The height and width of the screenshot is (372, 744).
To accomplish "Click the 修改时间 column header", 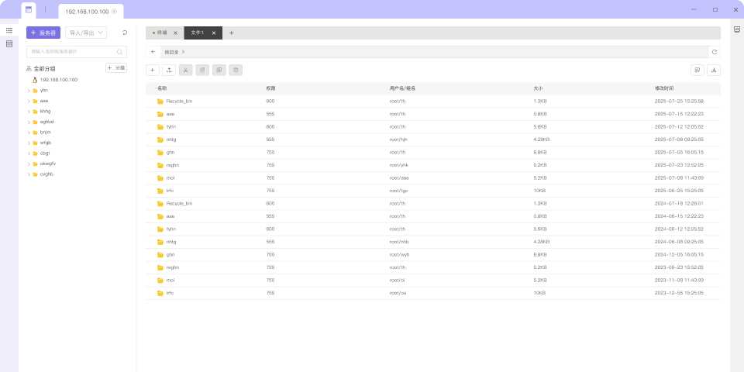I will [x=664, y=88].
